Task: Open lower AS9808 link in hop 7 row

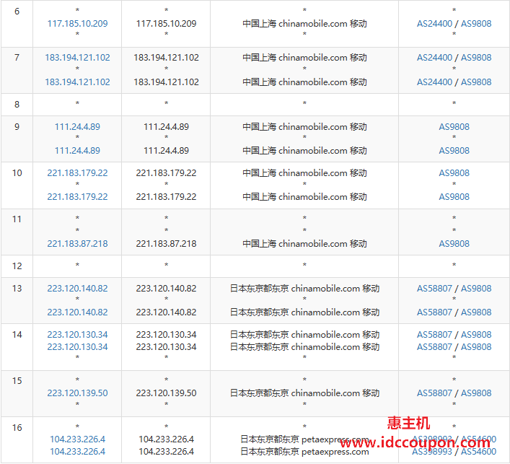Action: click(476, 82)
